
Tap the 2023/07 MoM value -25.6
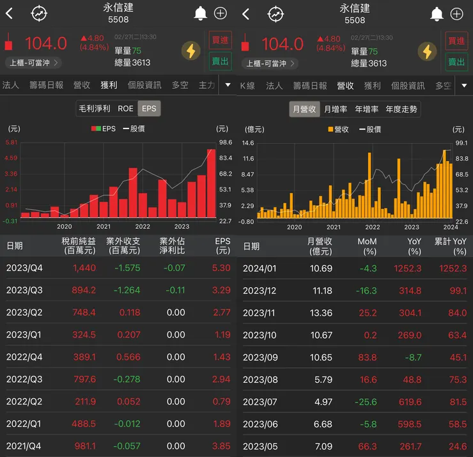click(366, 402)
